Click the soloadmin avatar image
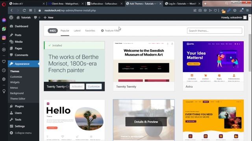The height and width of the screenshot is (141, 252). tap(245, 17)
